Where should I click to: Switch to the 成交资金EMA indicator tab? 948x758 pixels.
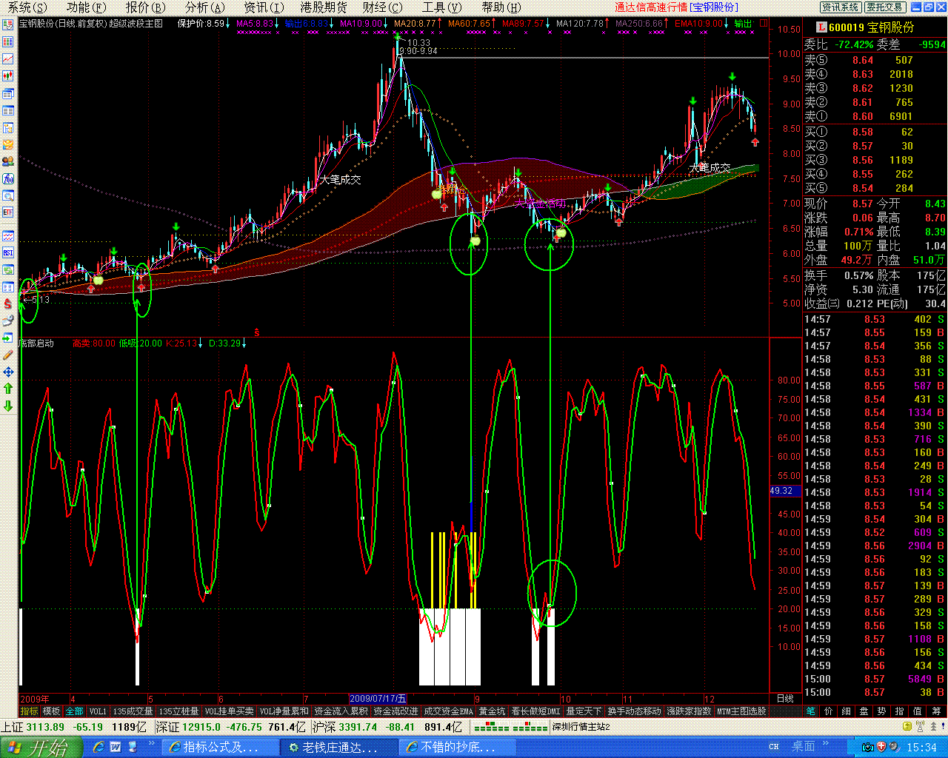point(448,711)
